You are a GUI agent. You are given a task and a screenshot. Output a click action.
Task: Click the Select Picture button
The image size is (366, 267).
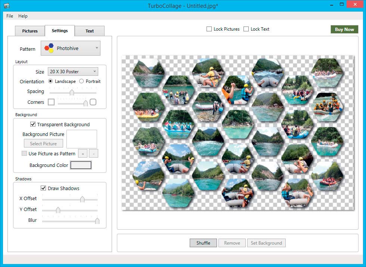(x=43, y=143)
